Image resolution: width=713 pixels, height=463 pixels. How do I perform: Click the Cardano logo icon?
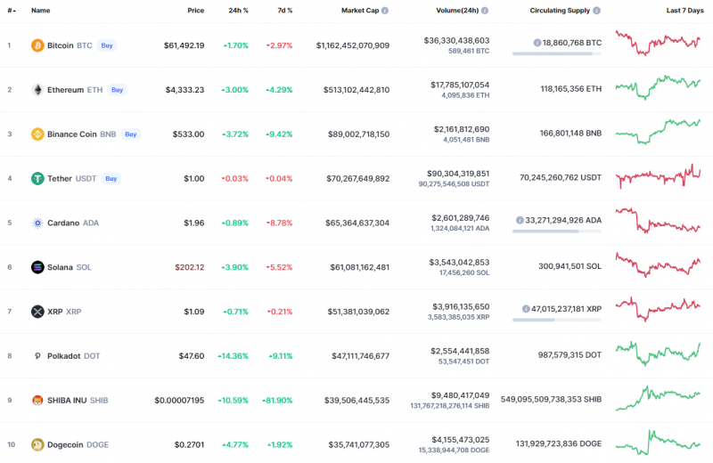click(37, 223)
